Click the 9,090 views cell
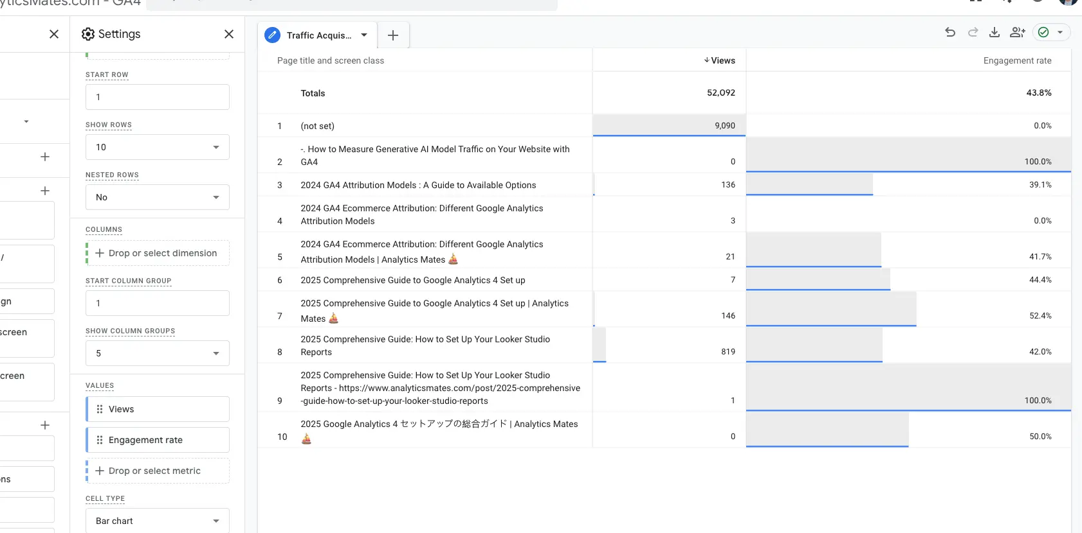The image size is (1082, 533). (669, 126)
